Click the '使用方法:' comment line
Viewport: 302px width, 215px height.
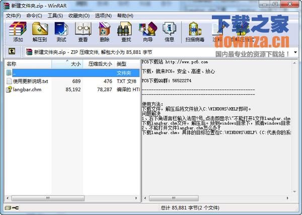pyautogui.click(x=153, y=104)
